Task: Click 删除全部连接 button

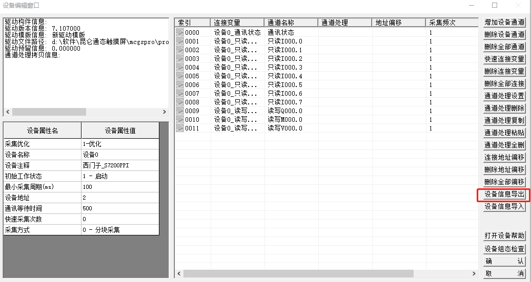Action: [504, 83]
